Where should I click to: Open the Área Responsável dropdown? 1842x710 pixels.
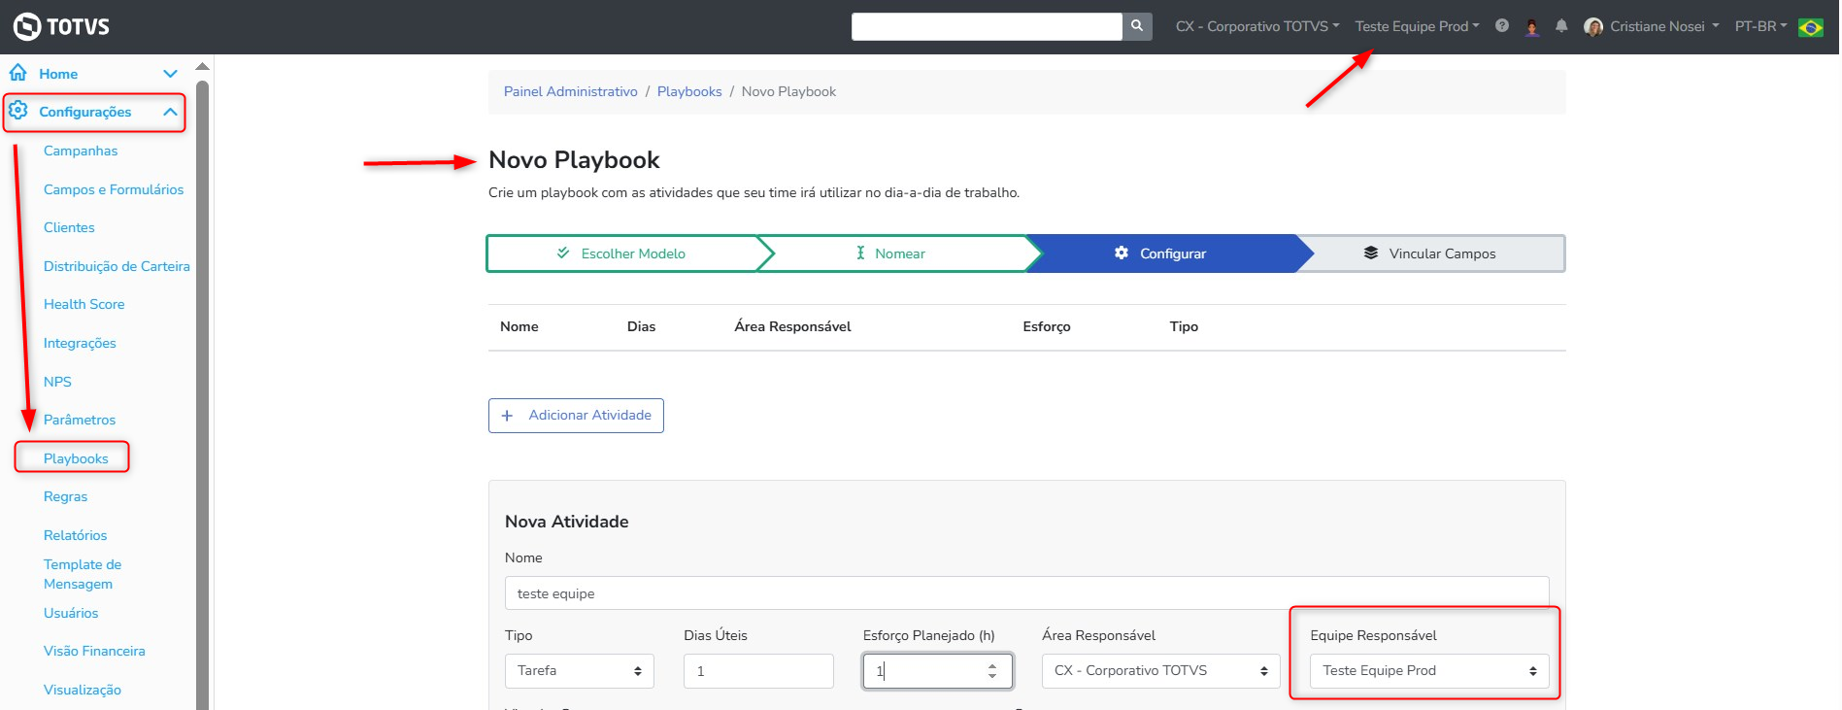pyautogui.click(x=1160, y=670)
